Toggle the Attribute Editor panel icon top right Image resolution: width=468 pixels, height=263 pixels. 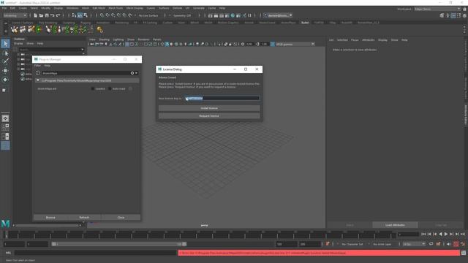click(x=453, y=15)
